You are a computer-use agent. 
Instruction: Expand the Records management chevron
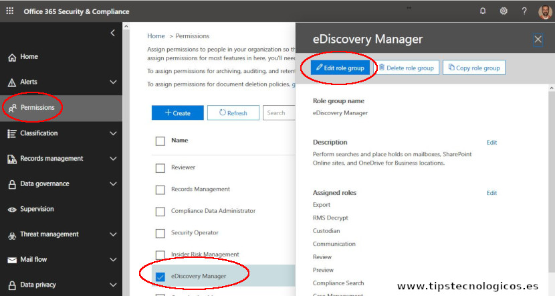coord(112,159)
